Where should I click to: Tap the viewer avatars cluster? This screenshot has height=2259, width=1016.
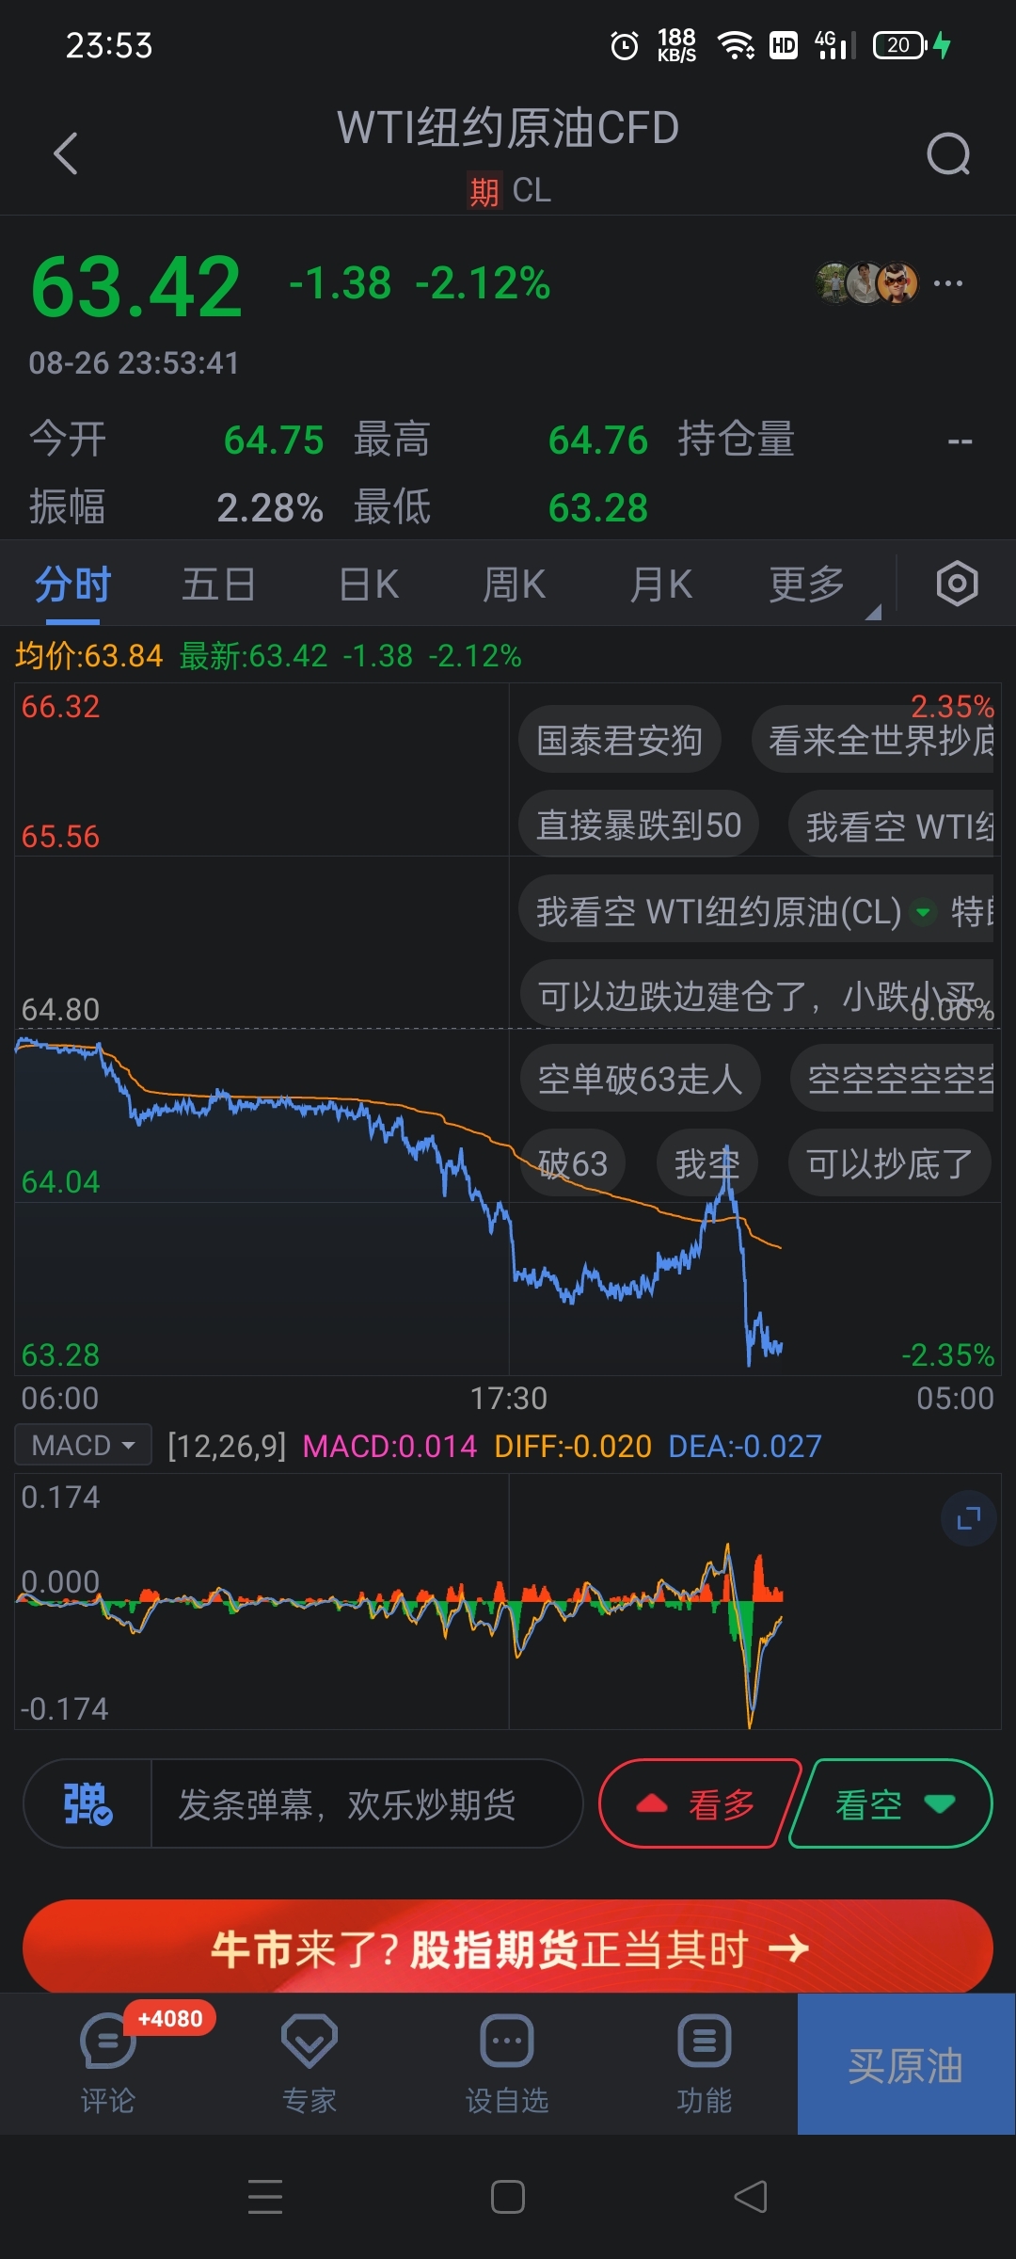(x=867, y=282)
